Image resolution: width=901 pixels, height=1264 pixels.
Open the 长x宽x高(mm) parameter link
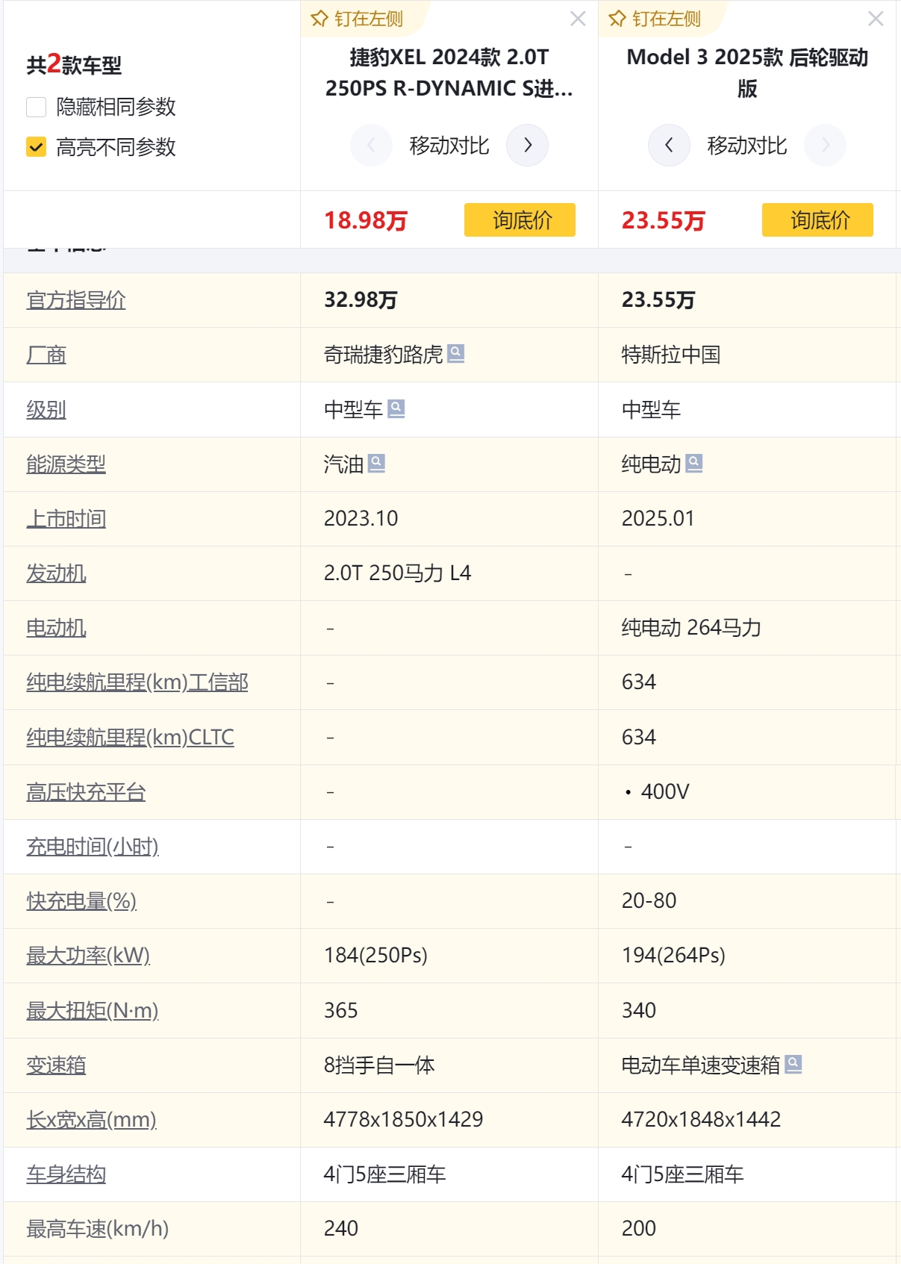click(91, 1119)
